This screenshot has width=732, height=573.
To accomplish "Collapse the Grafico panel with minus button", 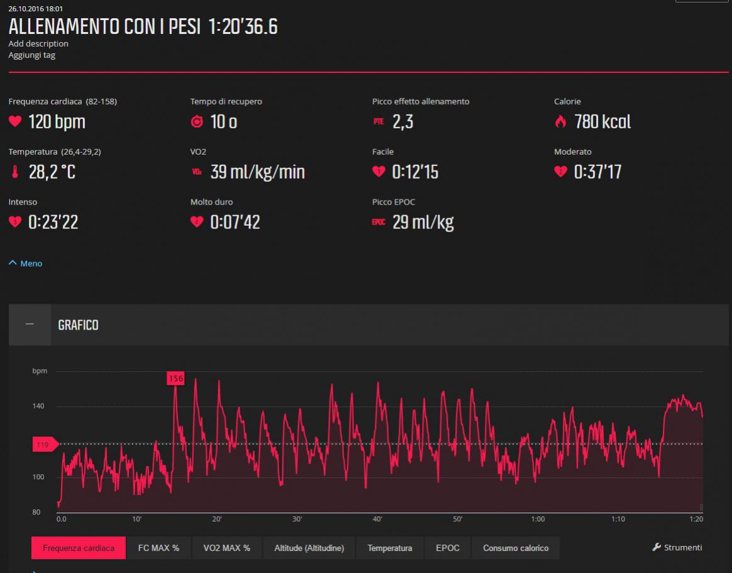I will [x=30, y=325].
